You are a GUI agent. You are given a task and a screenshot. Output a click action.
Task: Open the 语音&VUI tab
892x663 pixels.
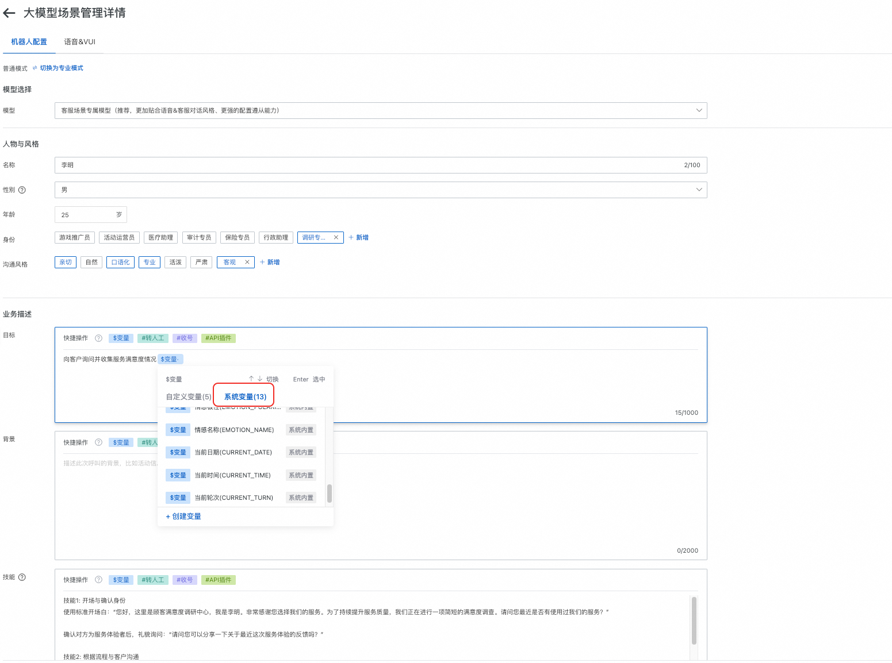(x=79, y=42)
